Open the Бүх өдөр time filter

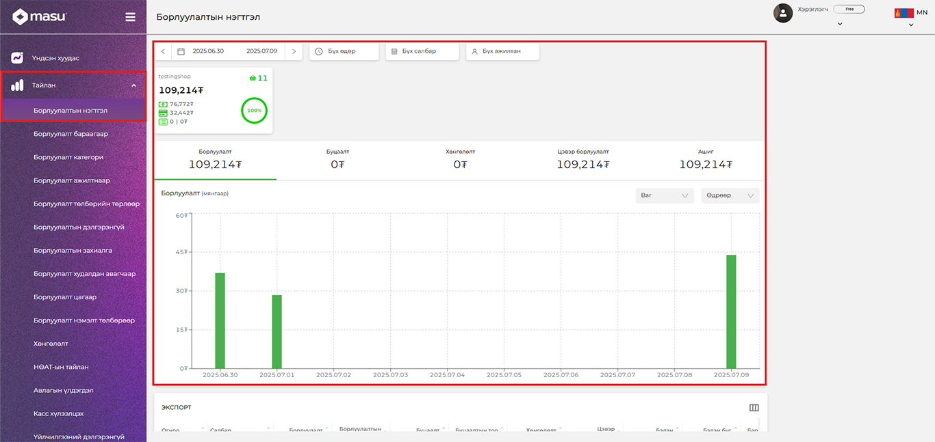click(x=344, y=51)
